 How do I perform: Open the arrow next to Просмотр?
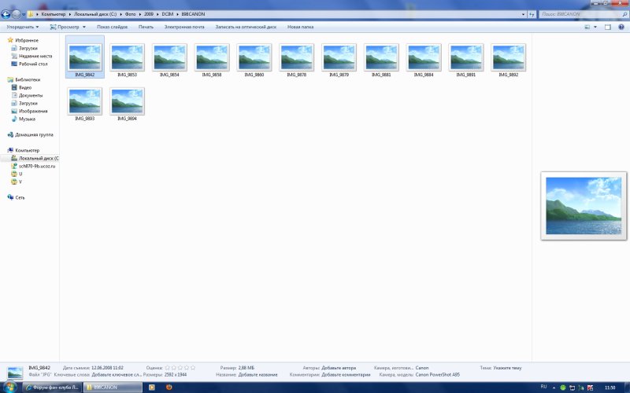click(x=84, y=27)
